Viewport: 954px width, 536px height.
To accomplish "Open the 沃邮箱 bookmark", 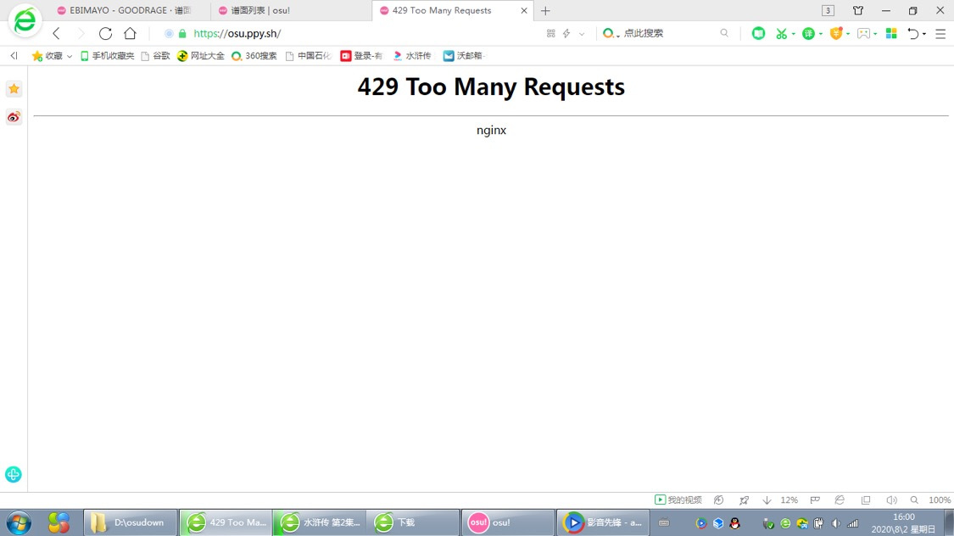I will [x=464, y=56].
